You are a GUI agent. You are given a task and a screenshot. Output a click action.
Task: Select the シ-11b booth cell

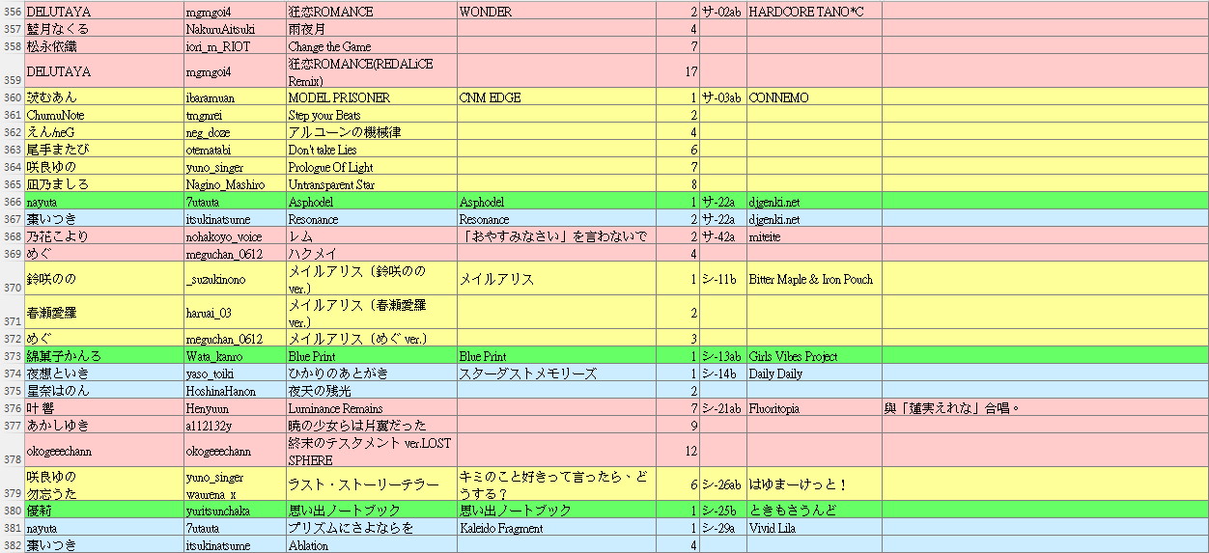coord(722,279)
